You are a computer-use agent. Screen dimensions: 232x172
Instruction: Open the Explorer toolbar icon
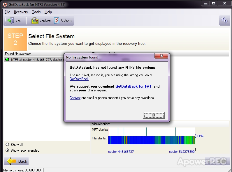[x=35, y=20]
